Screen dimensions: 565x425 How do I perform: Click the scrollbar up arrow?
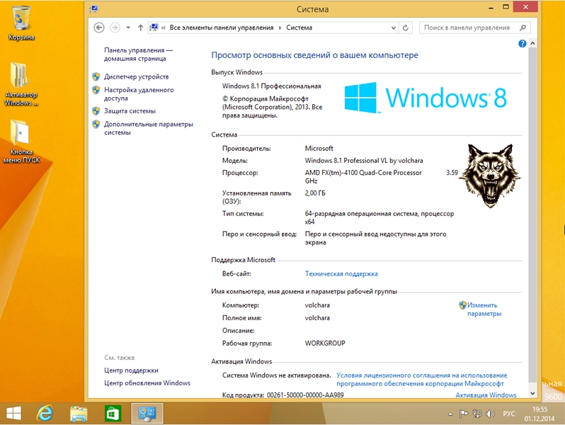click(x=532, y=43)
